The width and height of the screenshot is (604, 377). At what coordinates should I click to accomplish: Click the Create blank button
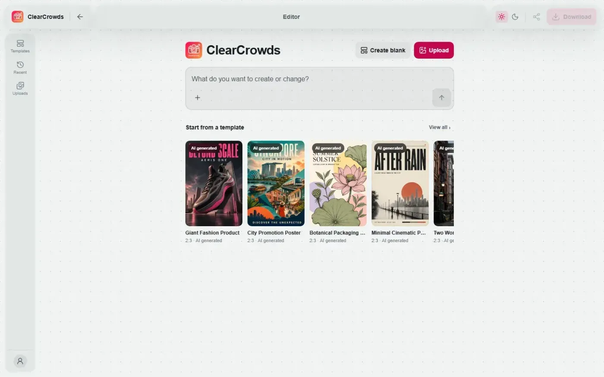(x=383, y=50)
